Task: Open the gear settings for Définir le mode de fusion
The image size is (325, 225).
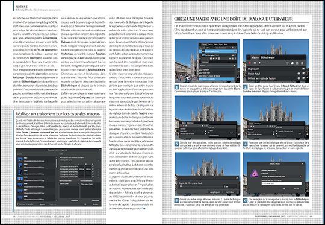Action: click(x=299, y=78)
